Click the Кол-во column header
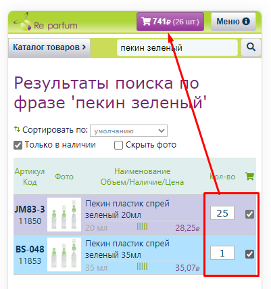This screenshot has width=271, height=289. point(222,177)
